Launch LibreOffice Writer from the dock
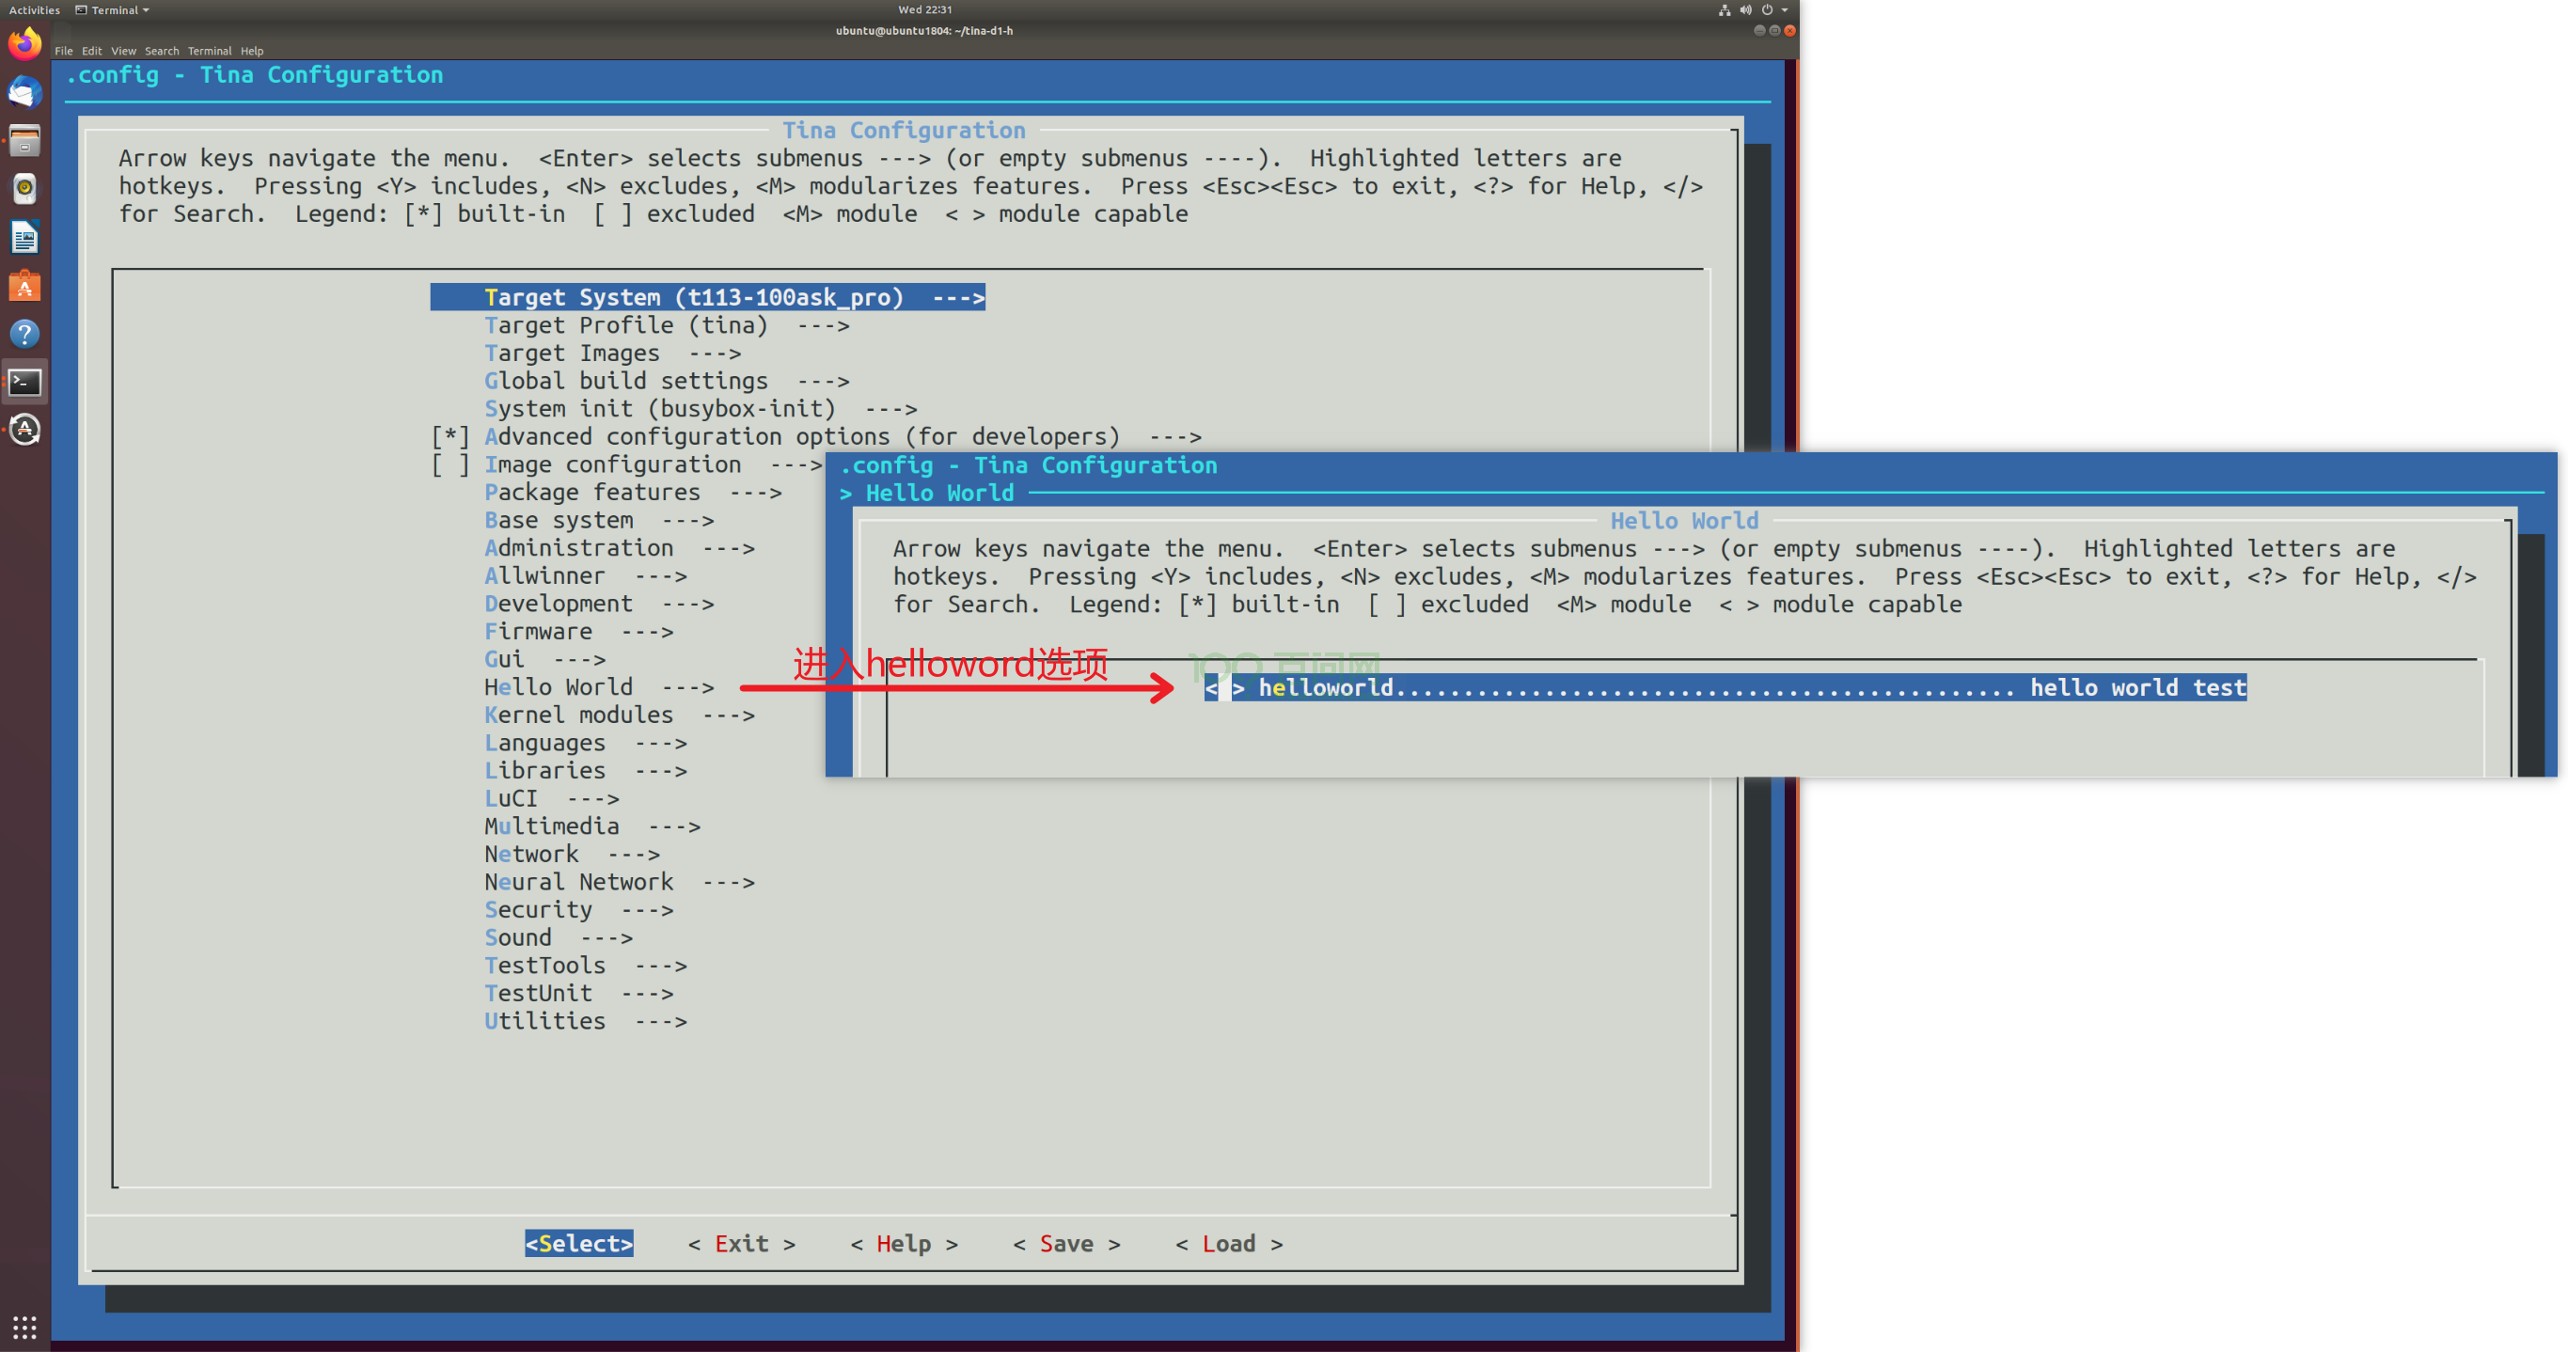 coord(25,237)
